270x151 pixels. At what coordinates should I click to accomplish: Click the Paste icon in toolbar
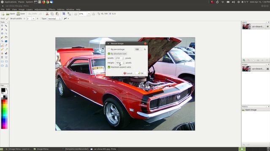point(57,14)
